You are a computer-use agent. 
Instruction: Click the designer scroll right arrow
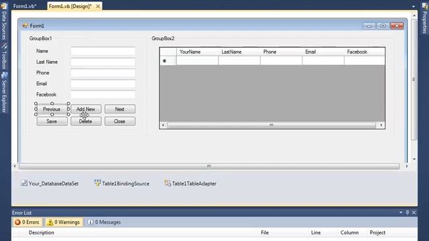pos(407,166)
